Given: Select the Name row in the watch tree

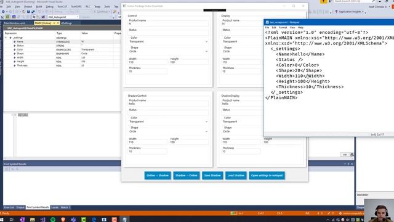Looking at the screenshot, I should [x=62, y=42].
